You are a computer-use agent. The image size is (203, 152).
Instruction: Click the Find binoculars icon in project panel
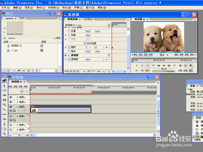(19, 70)
